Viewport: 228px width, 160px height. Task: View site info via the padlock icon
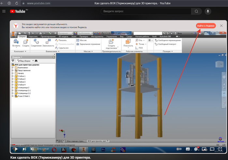tap(23, 3)
